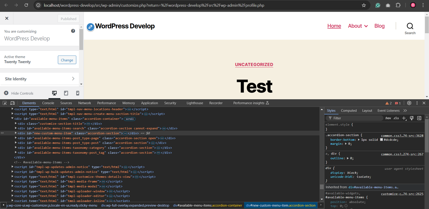
Task: Select div.wp-full-overlay breadcrumb
Action: (135, 205)
